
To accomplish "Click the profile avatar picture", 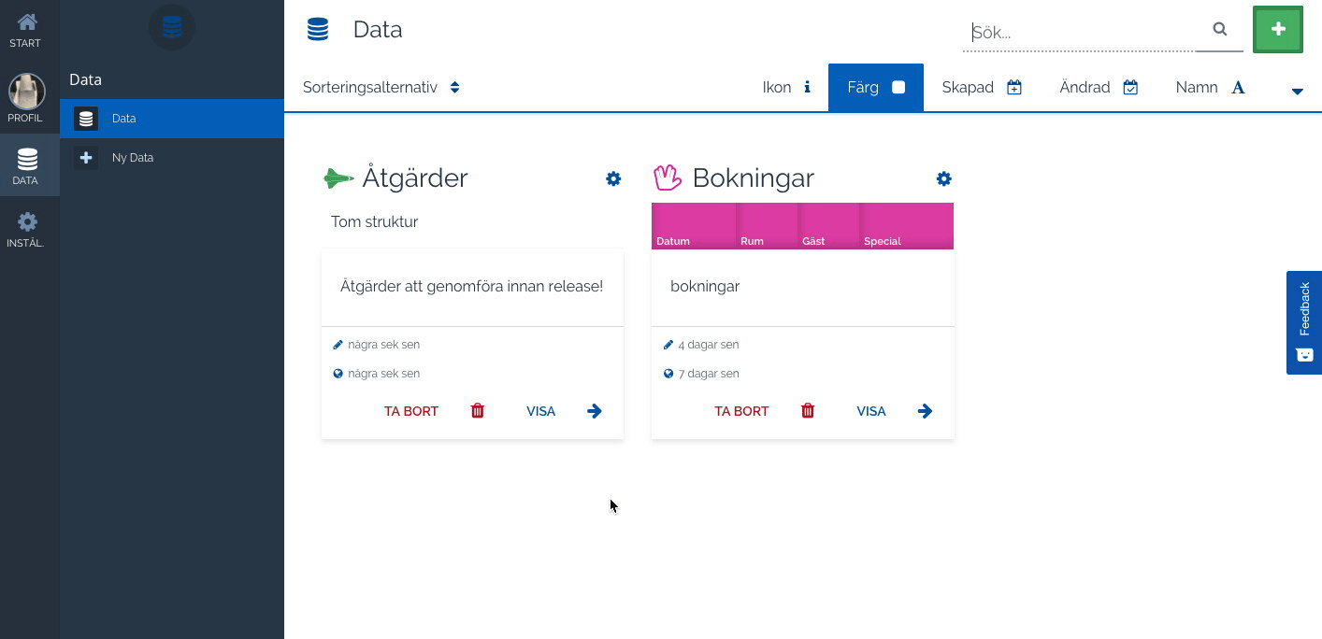I will pos(27,92).
